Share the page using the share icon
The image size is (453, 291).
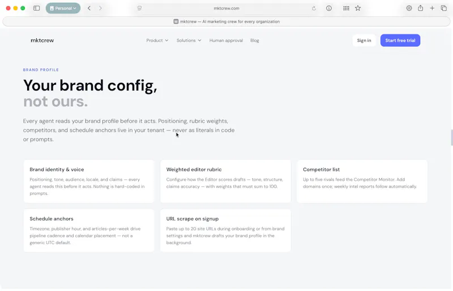pyautogui.click(x=420, y=8)
